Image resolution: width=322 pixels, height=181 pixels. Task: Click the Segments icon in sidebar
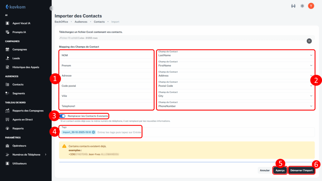8,93
